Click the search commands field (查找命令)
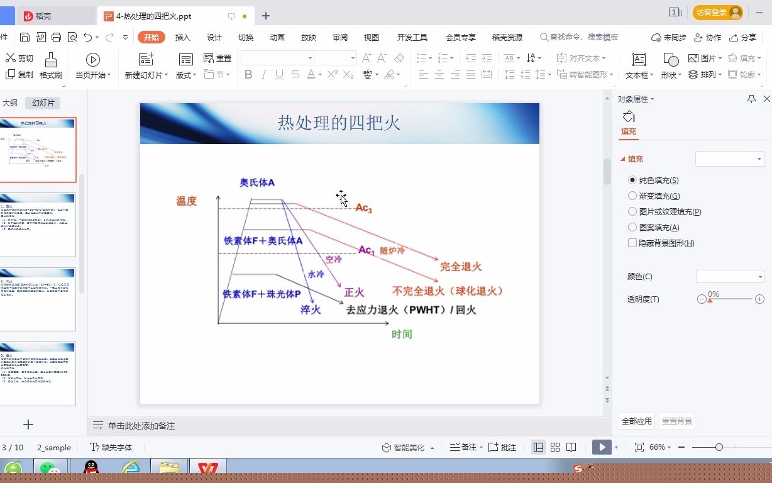772x483 pixels. (x=579, y=37)
